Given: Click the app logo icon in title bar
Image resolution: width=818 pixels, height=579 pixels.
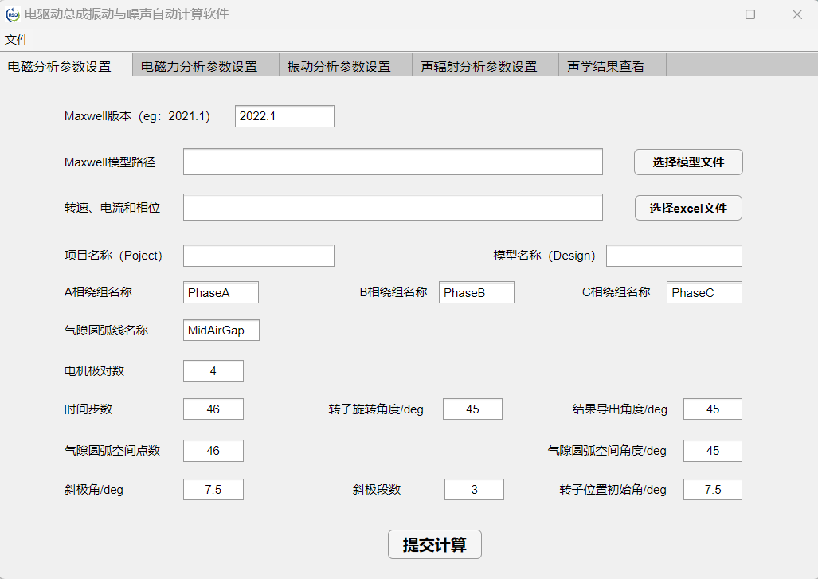Looking at the screenshot, I should [13, 14].
